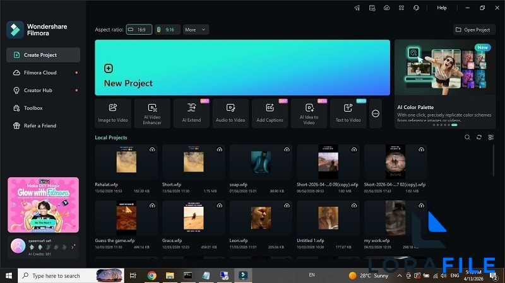Image resolution: width=505 pixels, height=283 pixels.
Task: Open Filmora Cloud in the sidebar
Action: coord(43,72)
